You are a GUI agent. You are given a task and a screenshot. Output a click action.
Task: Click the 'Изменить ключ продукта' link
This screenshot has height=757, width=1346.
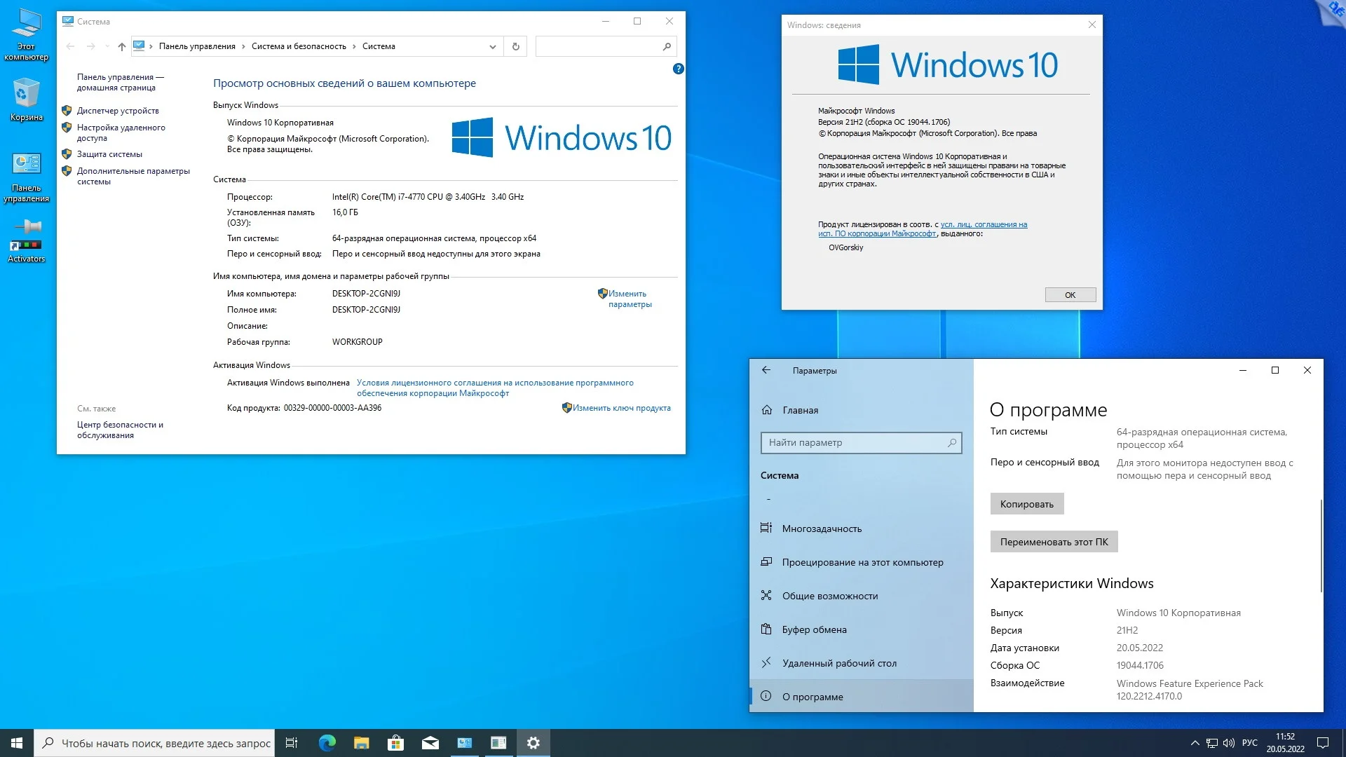pyautogui.click(x=621, y=408)
